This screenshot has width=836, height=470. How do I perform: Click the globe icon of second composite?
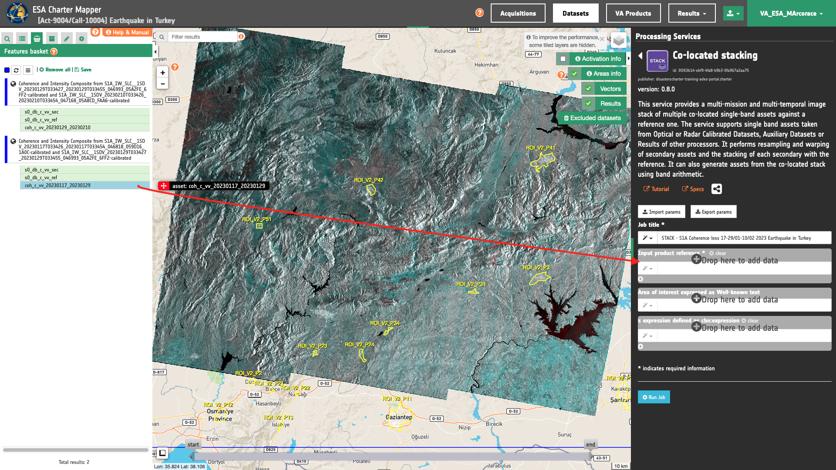13,141
